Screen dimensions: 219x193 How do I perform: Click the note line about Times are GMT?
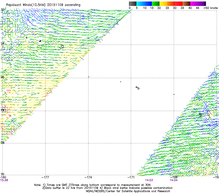[92, 185]
